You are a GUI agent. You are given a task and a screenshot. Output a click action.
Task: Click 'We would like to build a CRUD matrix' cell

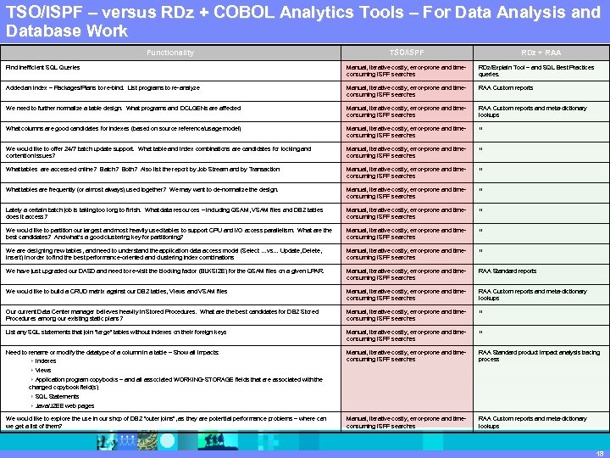pos(170,294)
